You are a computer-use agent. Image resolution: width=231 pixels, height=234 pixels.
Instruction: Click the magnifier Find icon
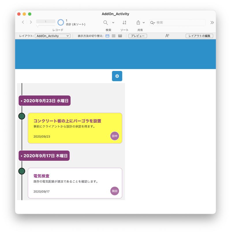click(106, 23)
